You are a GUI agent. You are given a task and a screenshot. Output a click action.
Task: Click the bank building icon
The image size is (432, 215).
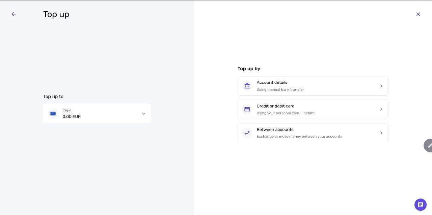coord(247,86)
